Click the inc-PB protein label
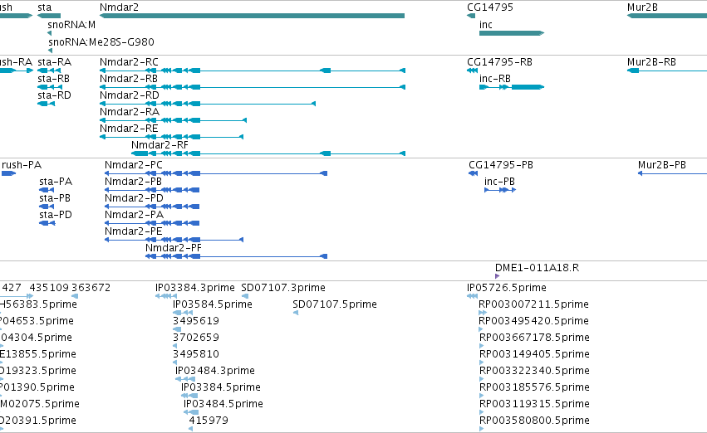707x433 pixels. pyautogui.click(x=499, y=182)
